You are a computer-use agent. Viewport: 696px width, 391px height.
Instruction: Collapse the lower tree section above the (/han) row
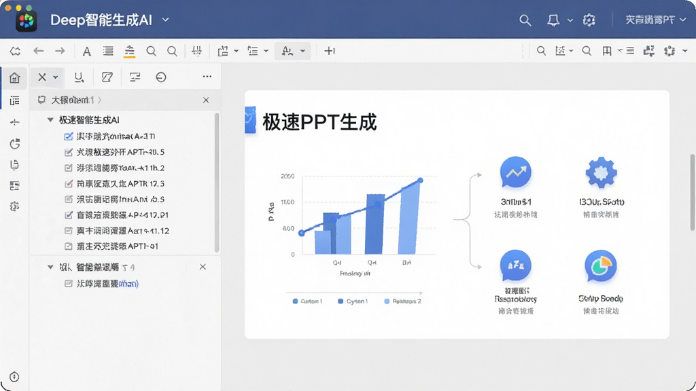50,267
